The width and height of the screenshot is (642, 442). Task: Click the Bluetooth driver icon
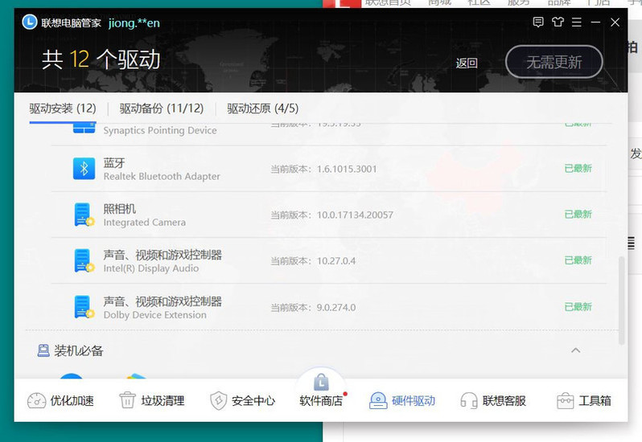[84, 169]
